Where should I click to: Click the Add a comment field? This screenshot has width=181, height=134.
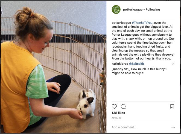coord(141,127)
